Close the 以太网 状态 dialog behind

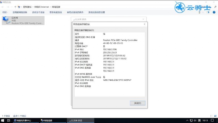pyautogui.click(x=143, y=19)
